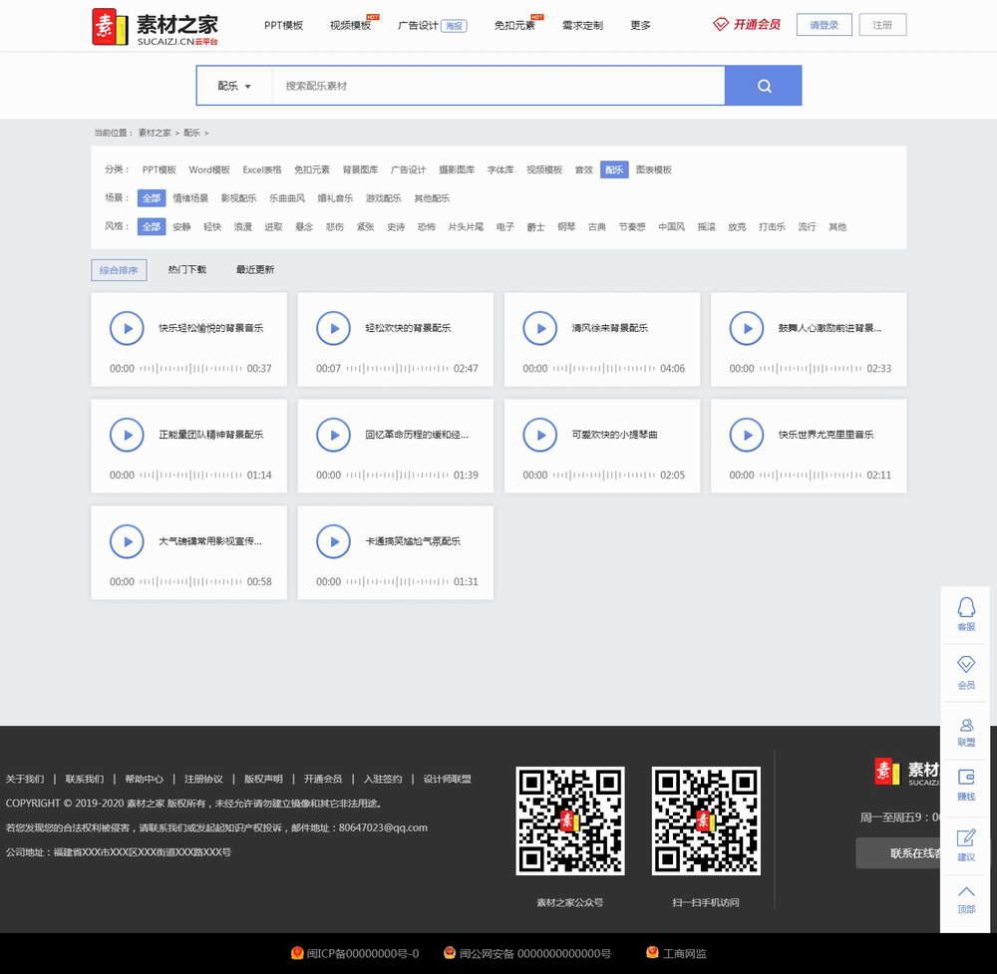Filter style by 中国风
The height and width of the screenshot is (974, 997).
pos(671,227)
